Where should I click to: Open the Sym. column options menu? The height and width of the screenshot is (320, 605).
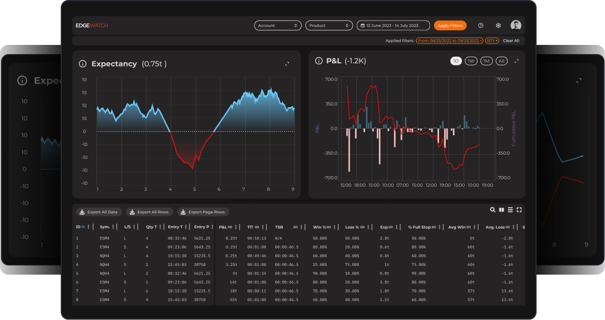[114, 227]
